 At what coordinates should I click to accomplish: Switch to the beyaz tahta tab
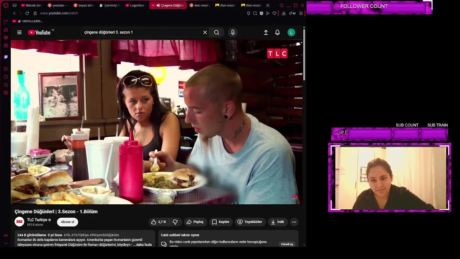pyautogui.click(x=83, y=5)
